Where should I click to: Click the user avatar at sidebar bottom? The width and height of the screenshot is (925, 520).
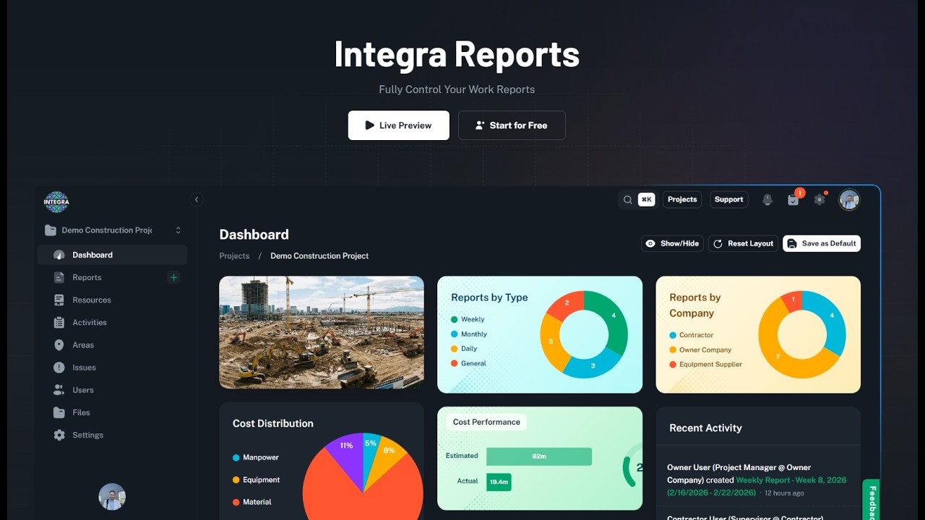click(x=112, y=497)
